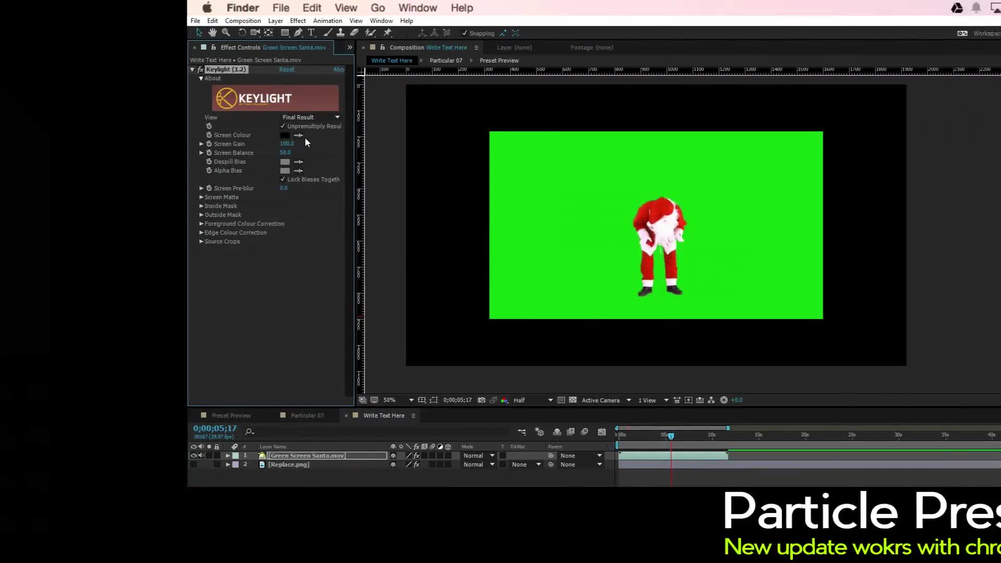Image resolution: width=1001 pixels, height=563 pixels.
Task: Expand Inside Mask group
Action: click(x=201, y=206)
